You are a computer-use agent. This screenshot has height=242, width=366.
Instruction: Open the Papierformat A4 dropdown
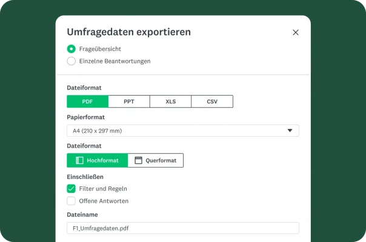tap(183, 131)
